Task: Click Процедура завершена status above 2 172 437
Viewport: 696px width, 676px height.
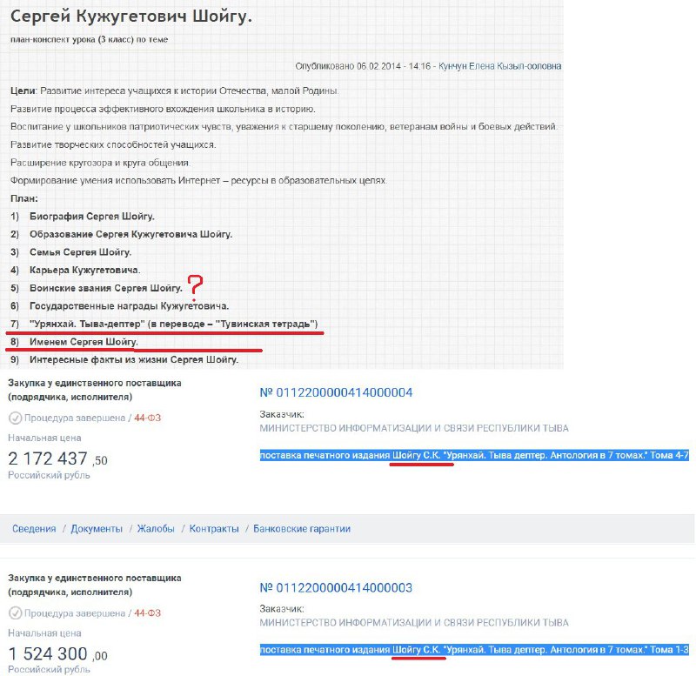Action: (x=75, y=418)
